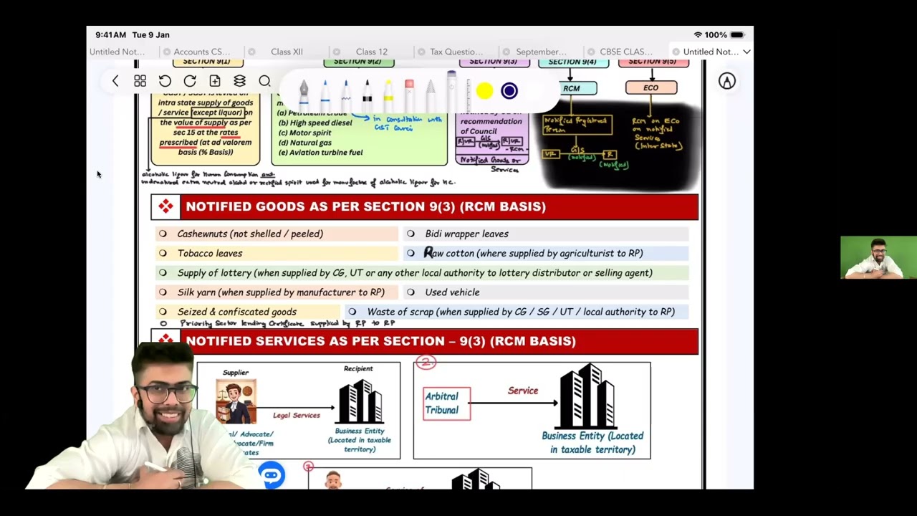This screenshot has width=917, height=516.
Task: Click 'Seized & confiscated goods' item
Action: pos(236,312)
